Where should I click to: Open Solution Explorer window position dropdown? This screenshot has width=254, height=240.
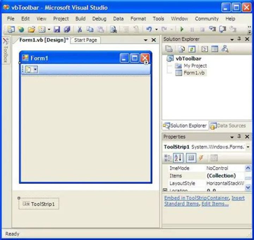[232, 39]
